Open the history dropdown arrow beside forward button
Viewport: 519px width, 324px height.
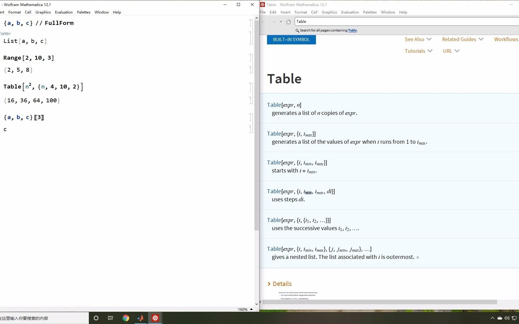pos(281,22)
